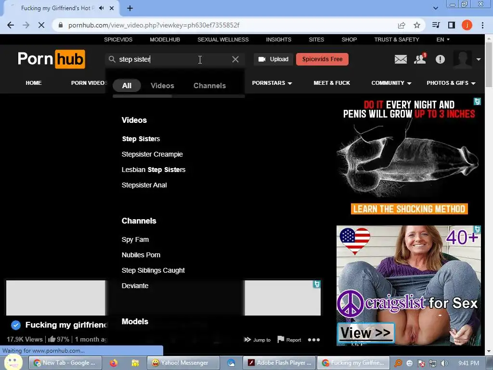493x370 pixels.
Task: Click the Upload button
Action: [273, 59]
